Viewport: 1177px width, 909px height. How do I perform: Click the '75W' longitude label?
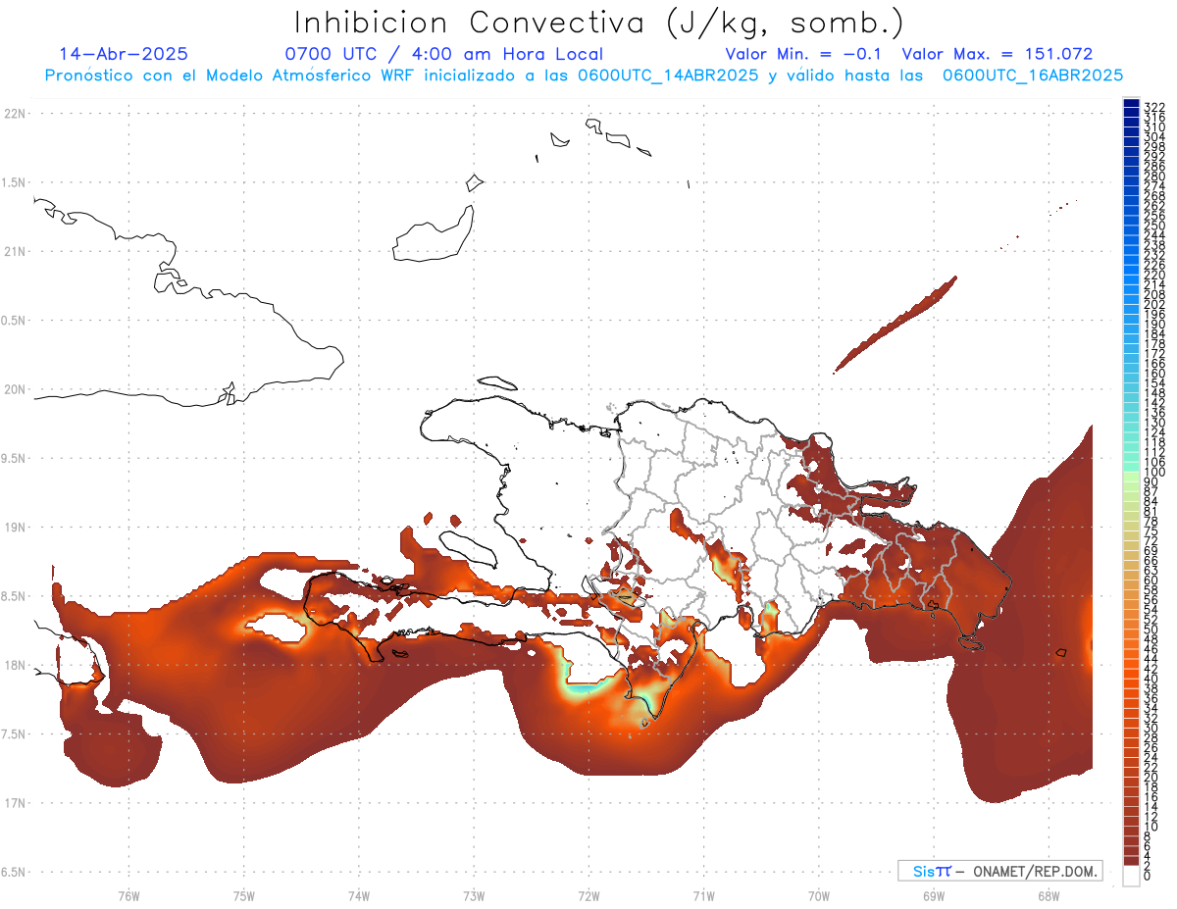pos(244,895)
